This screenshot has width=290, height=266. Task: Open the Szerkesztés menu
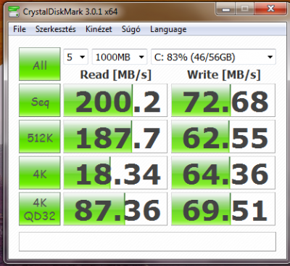click(56, 29)
